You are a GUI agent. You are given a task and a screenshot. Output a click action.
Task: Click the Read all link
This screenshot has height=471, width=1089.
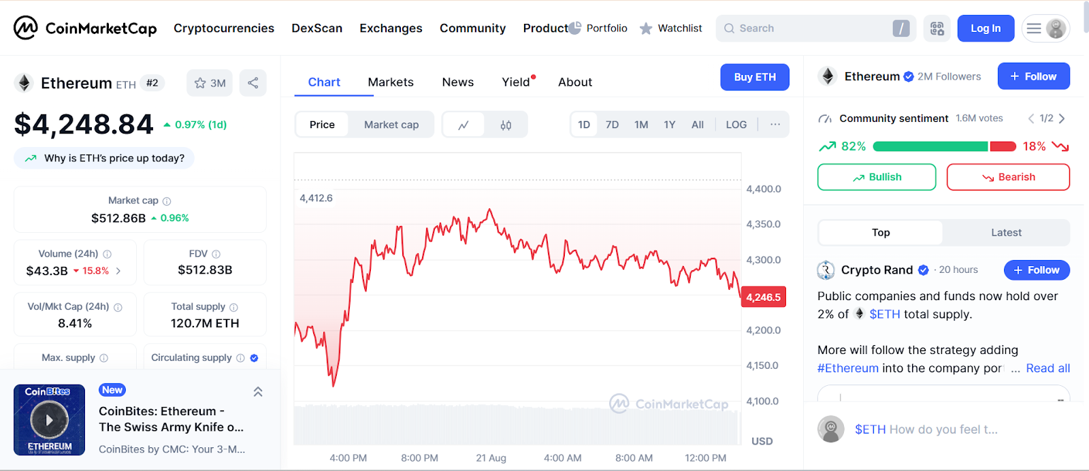click(x=1048, y=368)
